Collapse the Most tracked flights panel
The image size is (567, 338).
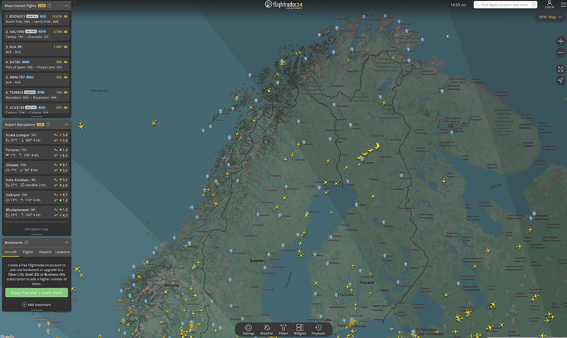67,6
